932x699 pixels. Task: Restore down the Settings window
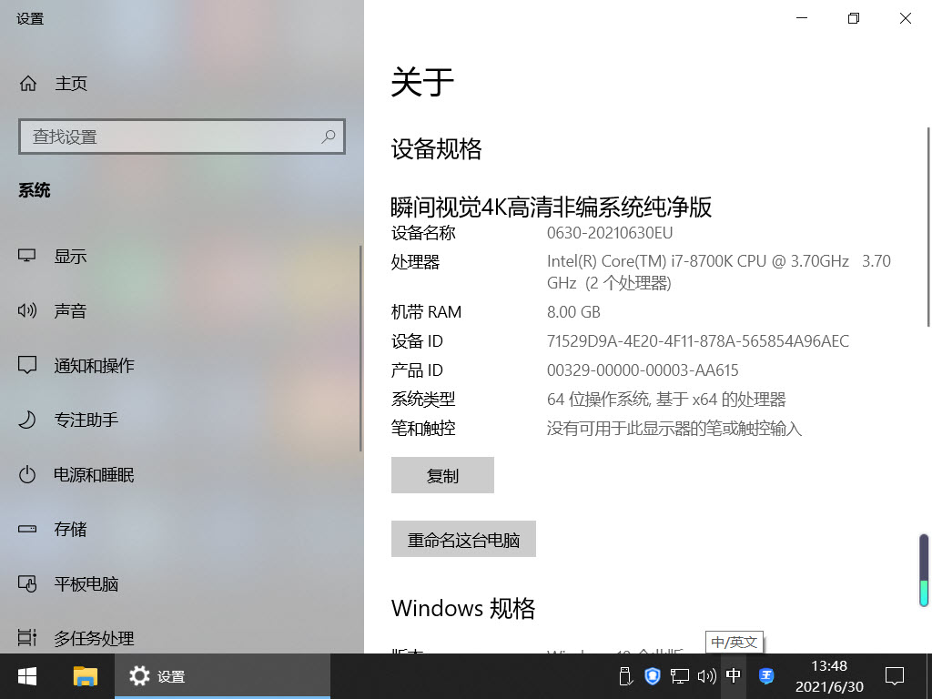(854, 18)
